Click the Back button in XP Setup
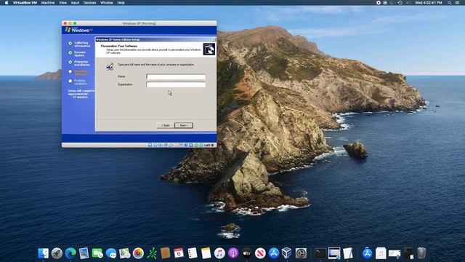Viewport: 465px width, 262px height. [x=166, y=125]
